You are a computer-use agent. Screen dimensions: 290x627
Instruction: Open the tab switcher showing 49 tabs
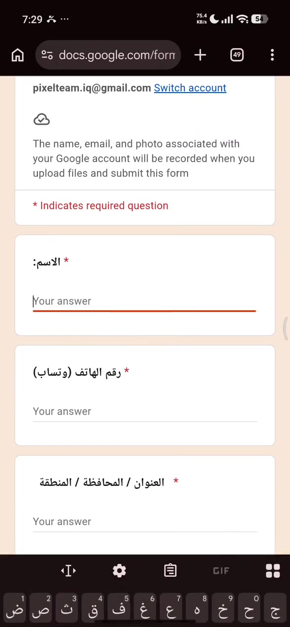pos(237,55)
